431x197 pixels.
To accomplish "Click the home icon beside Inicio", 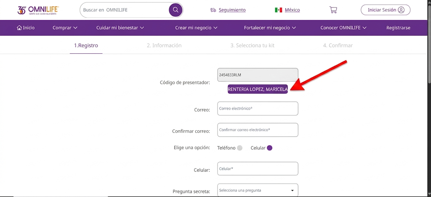I will [x=19, y=27].
